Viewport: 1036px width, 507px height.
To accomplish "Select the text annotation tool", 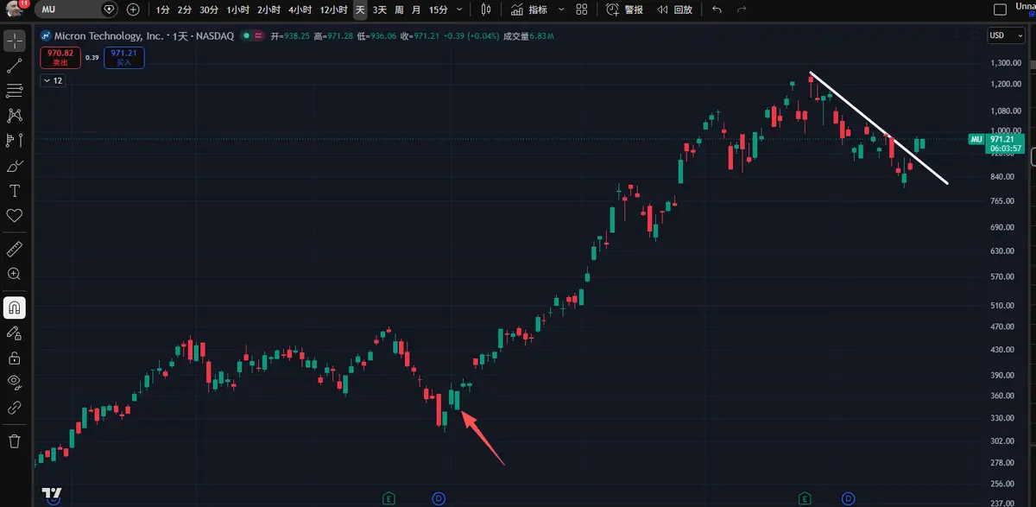I will [15, 191].
